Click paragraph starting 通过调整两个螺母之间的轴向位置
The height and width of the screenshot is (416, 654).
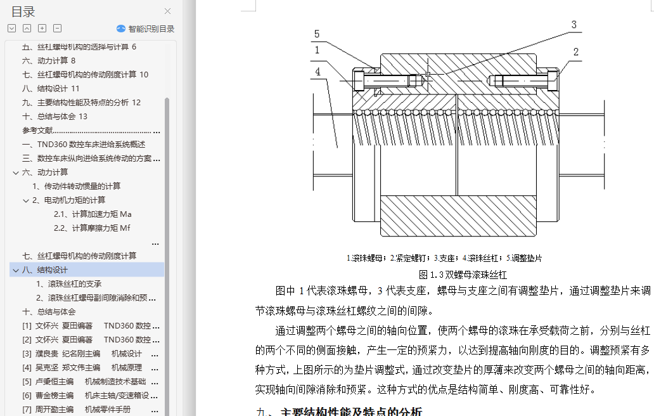pos(452,360)
